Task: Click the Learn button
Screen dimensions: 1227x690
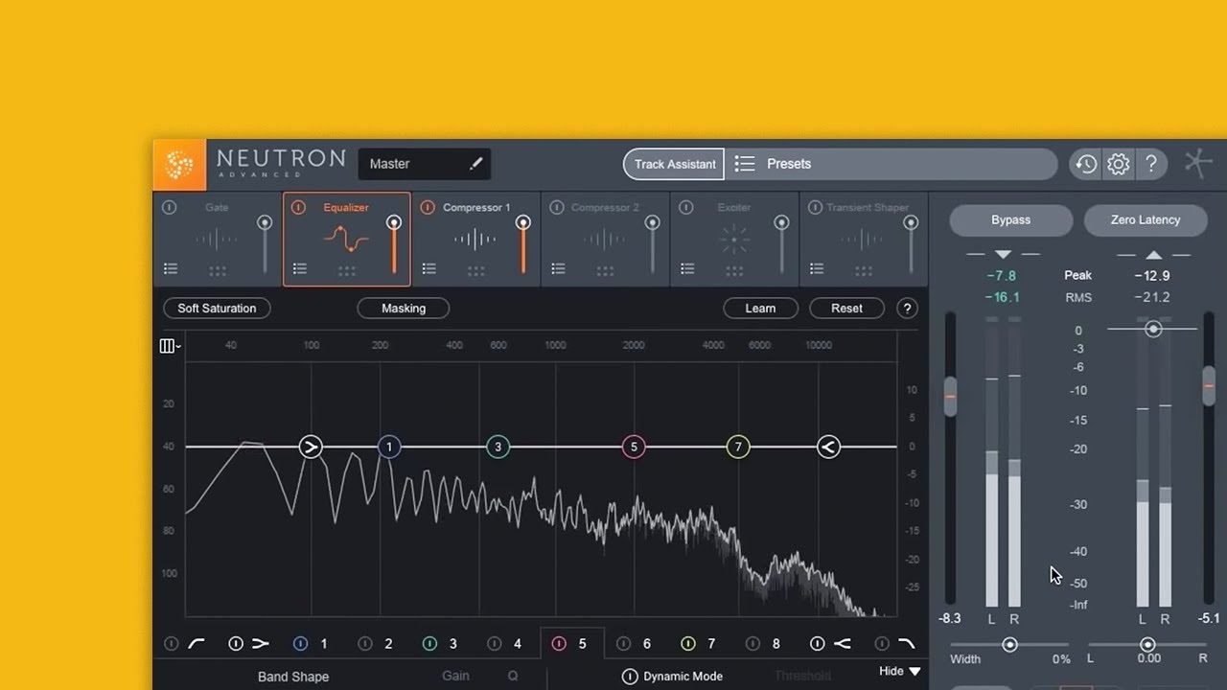Action: tap(760, 309)
